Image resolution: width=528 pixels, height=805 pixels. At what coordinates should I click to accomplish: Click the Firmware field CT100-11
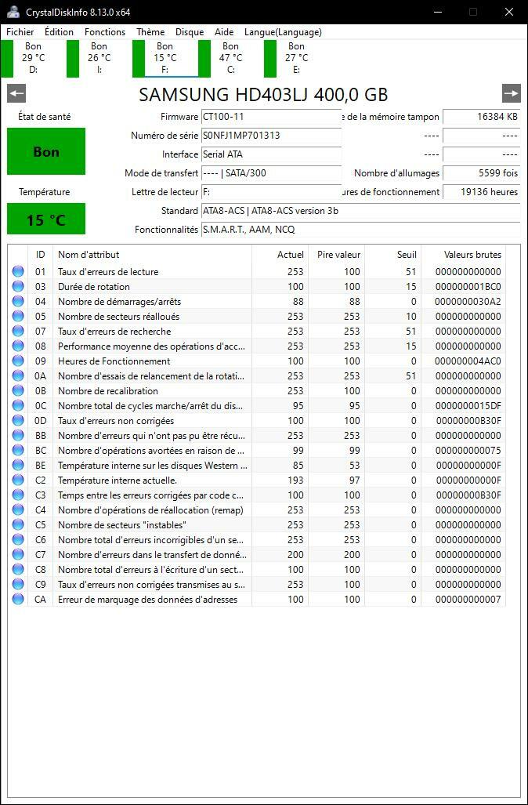[x=271, y=117]
